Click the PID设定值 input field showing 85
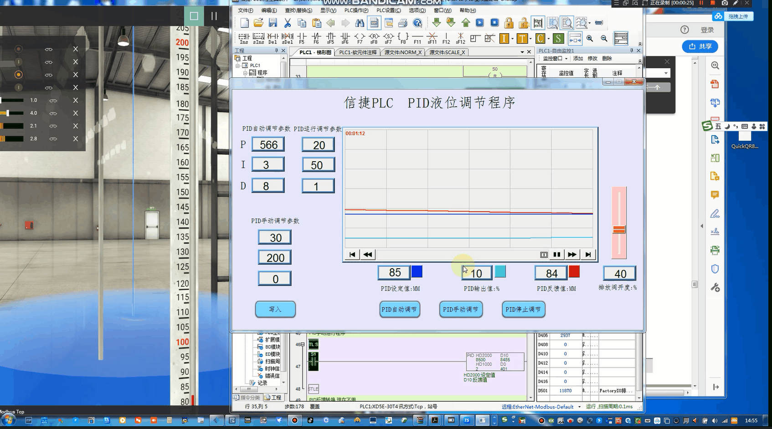Viewport: 772px width, 429px height. pyautogui.click(x=395, y=273)
